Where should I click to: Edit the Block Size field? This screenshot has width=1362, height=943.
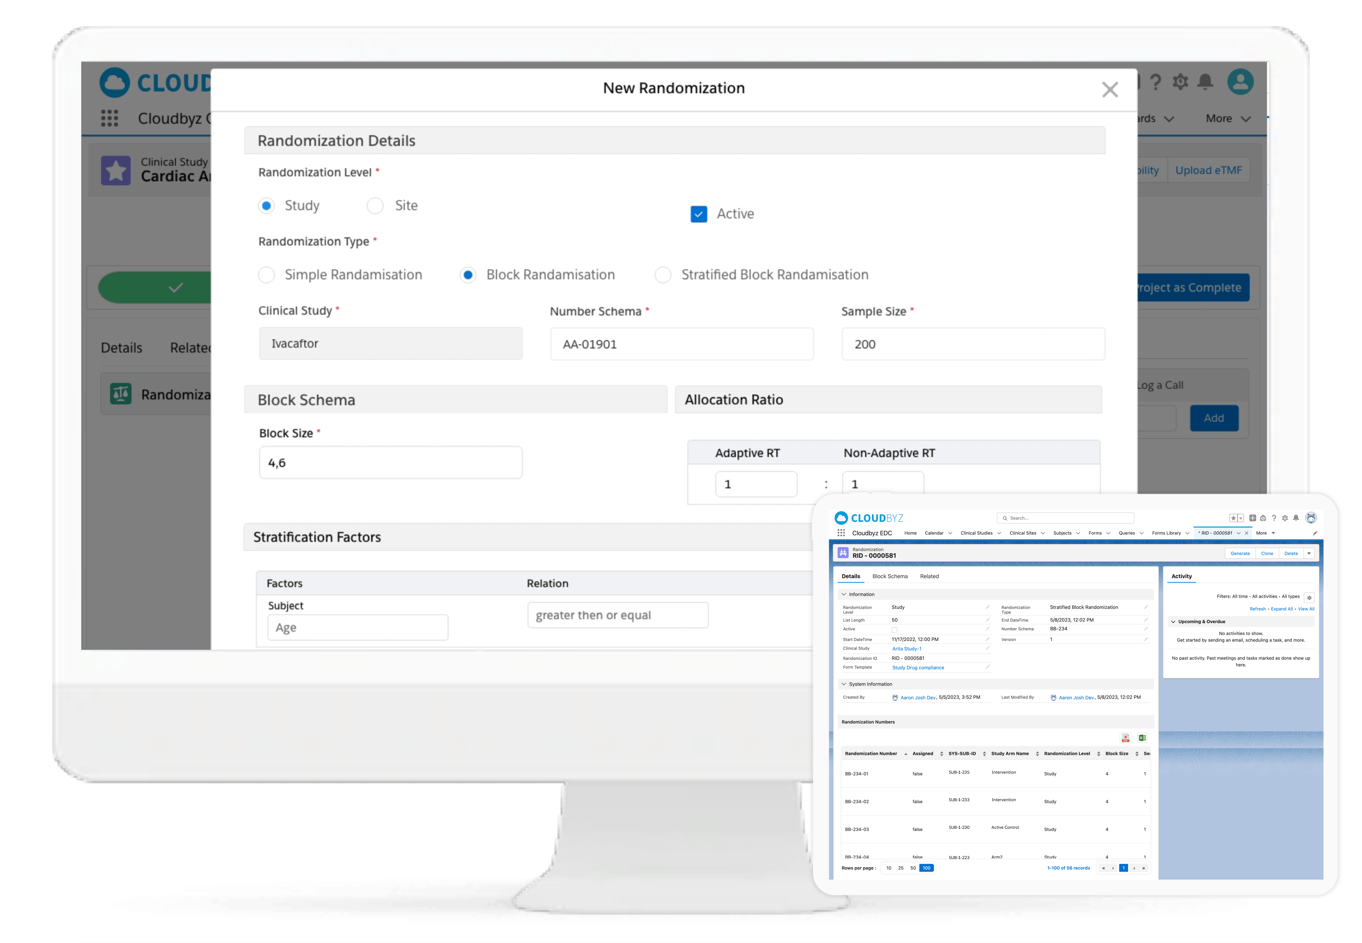(x=391, y=462)
